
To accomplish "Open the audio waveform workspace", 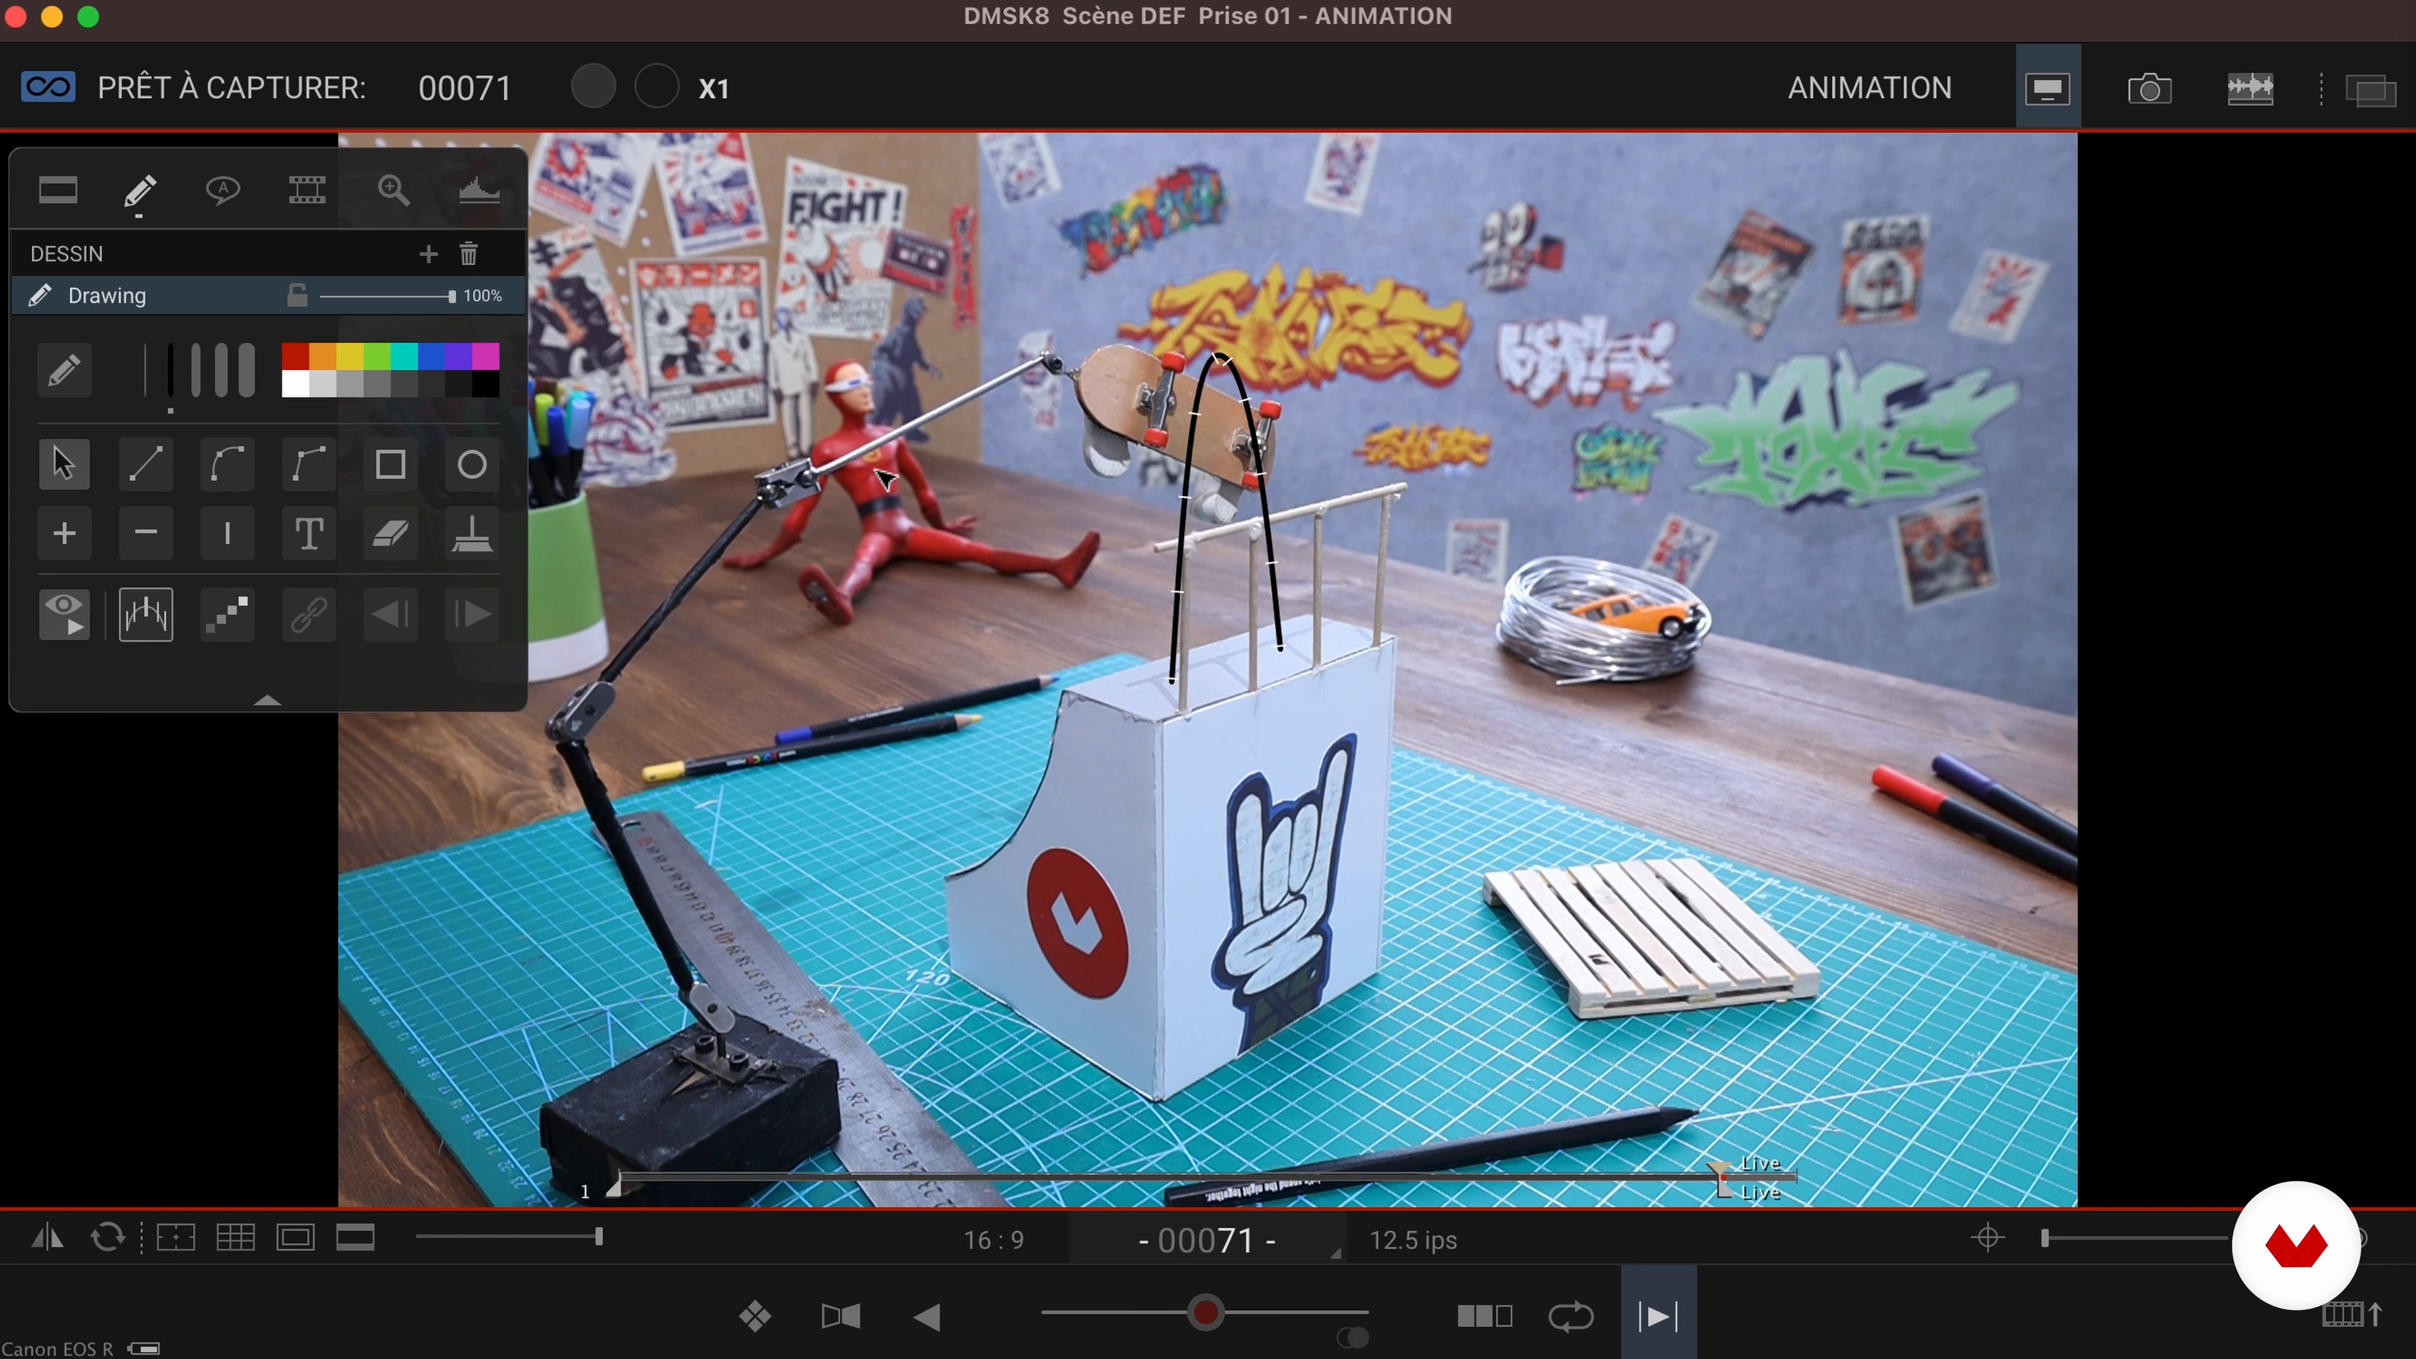I will [x=2250, y=88].
